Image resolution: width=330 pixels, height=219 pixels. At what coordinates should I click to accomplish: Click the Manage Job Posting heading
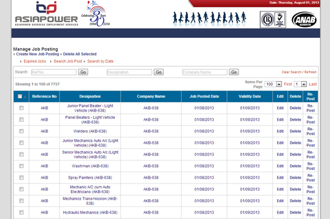36,49
